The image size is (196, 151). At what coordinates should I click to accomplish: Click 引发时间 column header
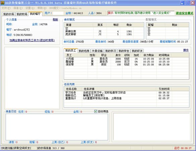[x=164, y=89]
